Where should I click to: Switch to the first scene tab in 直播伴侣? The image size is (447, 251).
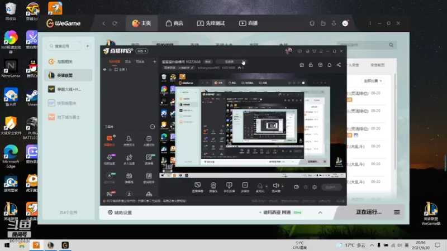115,61
